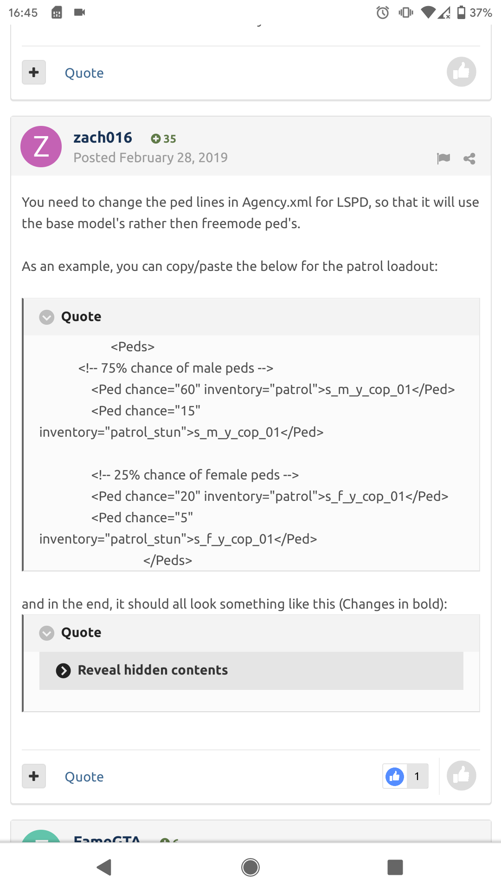View the blue reaction count on zach016's post
Viewport: 501px width, 892px height.
(405, 776)
